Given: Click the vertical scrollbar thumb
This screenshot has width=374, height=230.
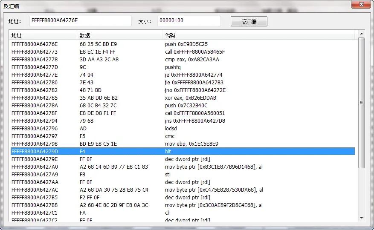Looking at the screenshot, I should pyautogui.click(x=362, y=102).
